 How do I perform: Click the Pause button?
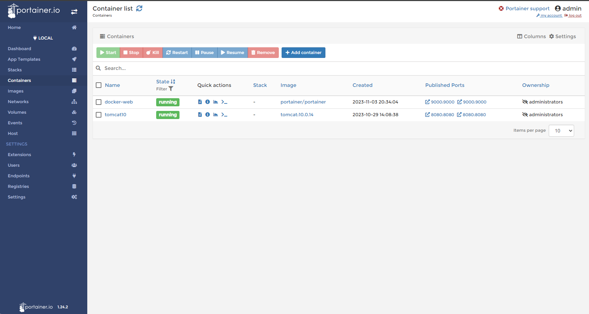pyautogui.click(x=205, y=53)
